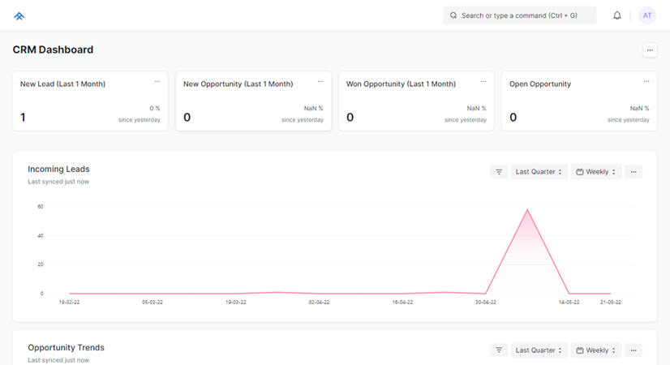
Task: Open Open Opportunity card options menu
Action: (646, 81)
